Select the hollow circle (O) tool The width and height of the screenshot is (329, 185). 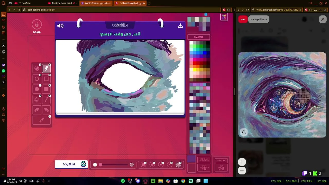tap(37, 79)
